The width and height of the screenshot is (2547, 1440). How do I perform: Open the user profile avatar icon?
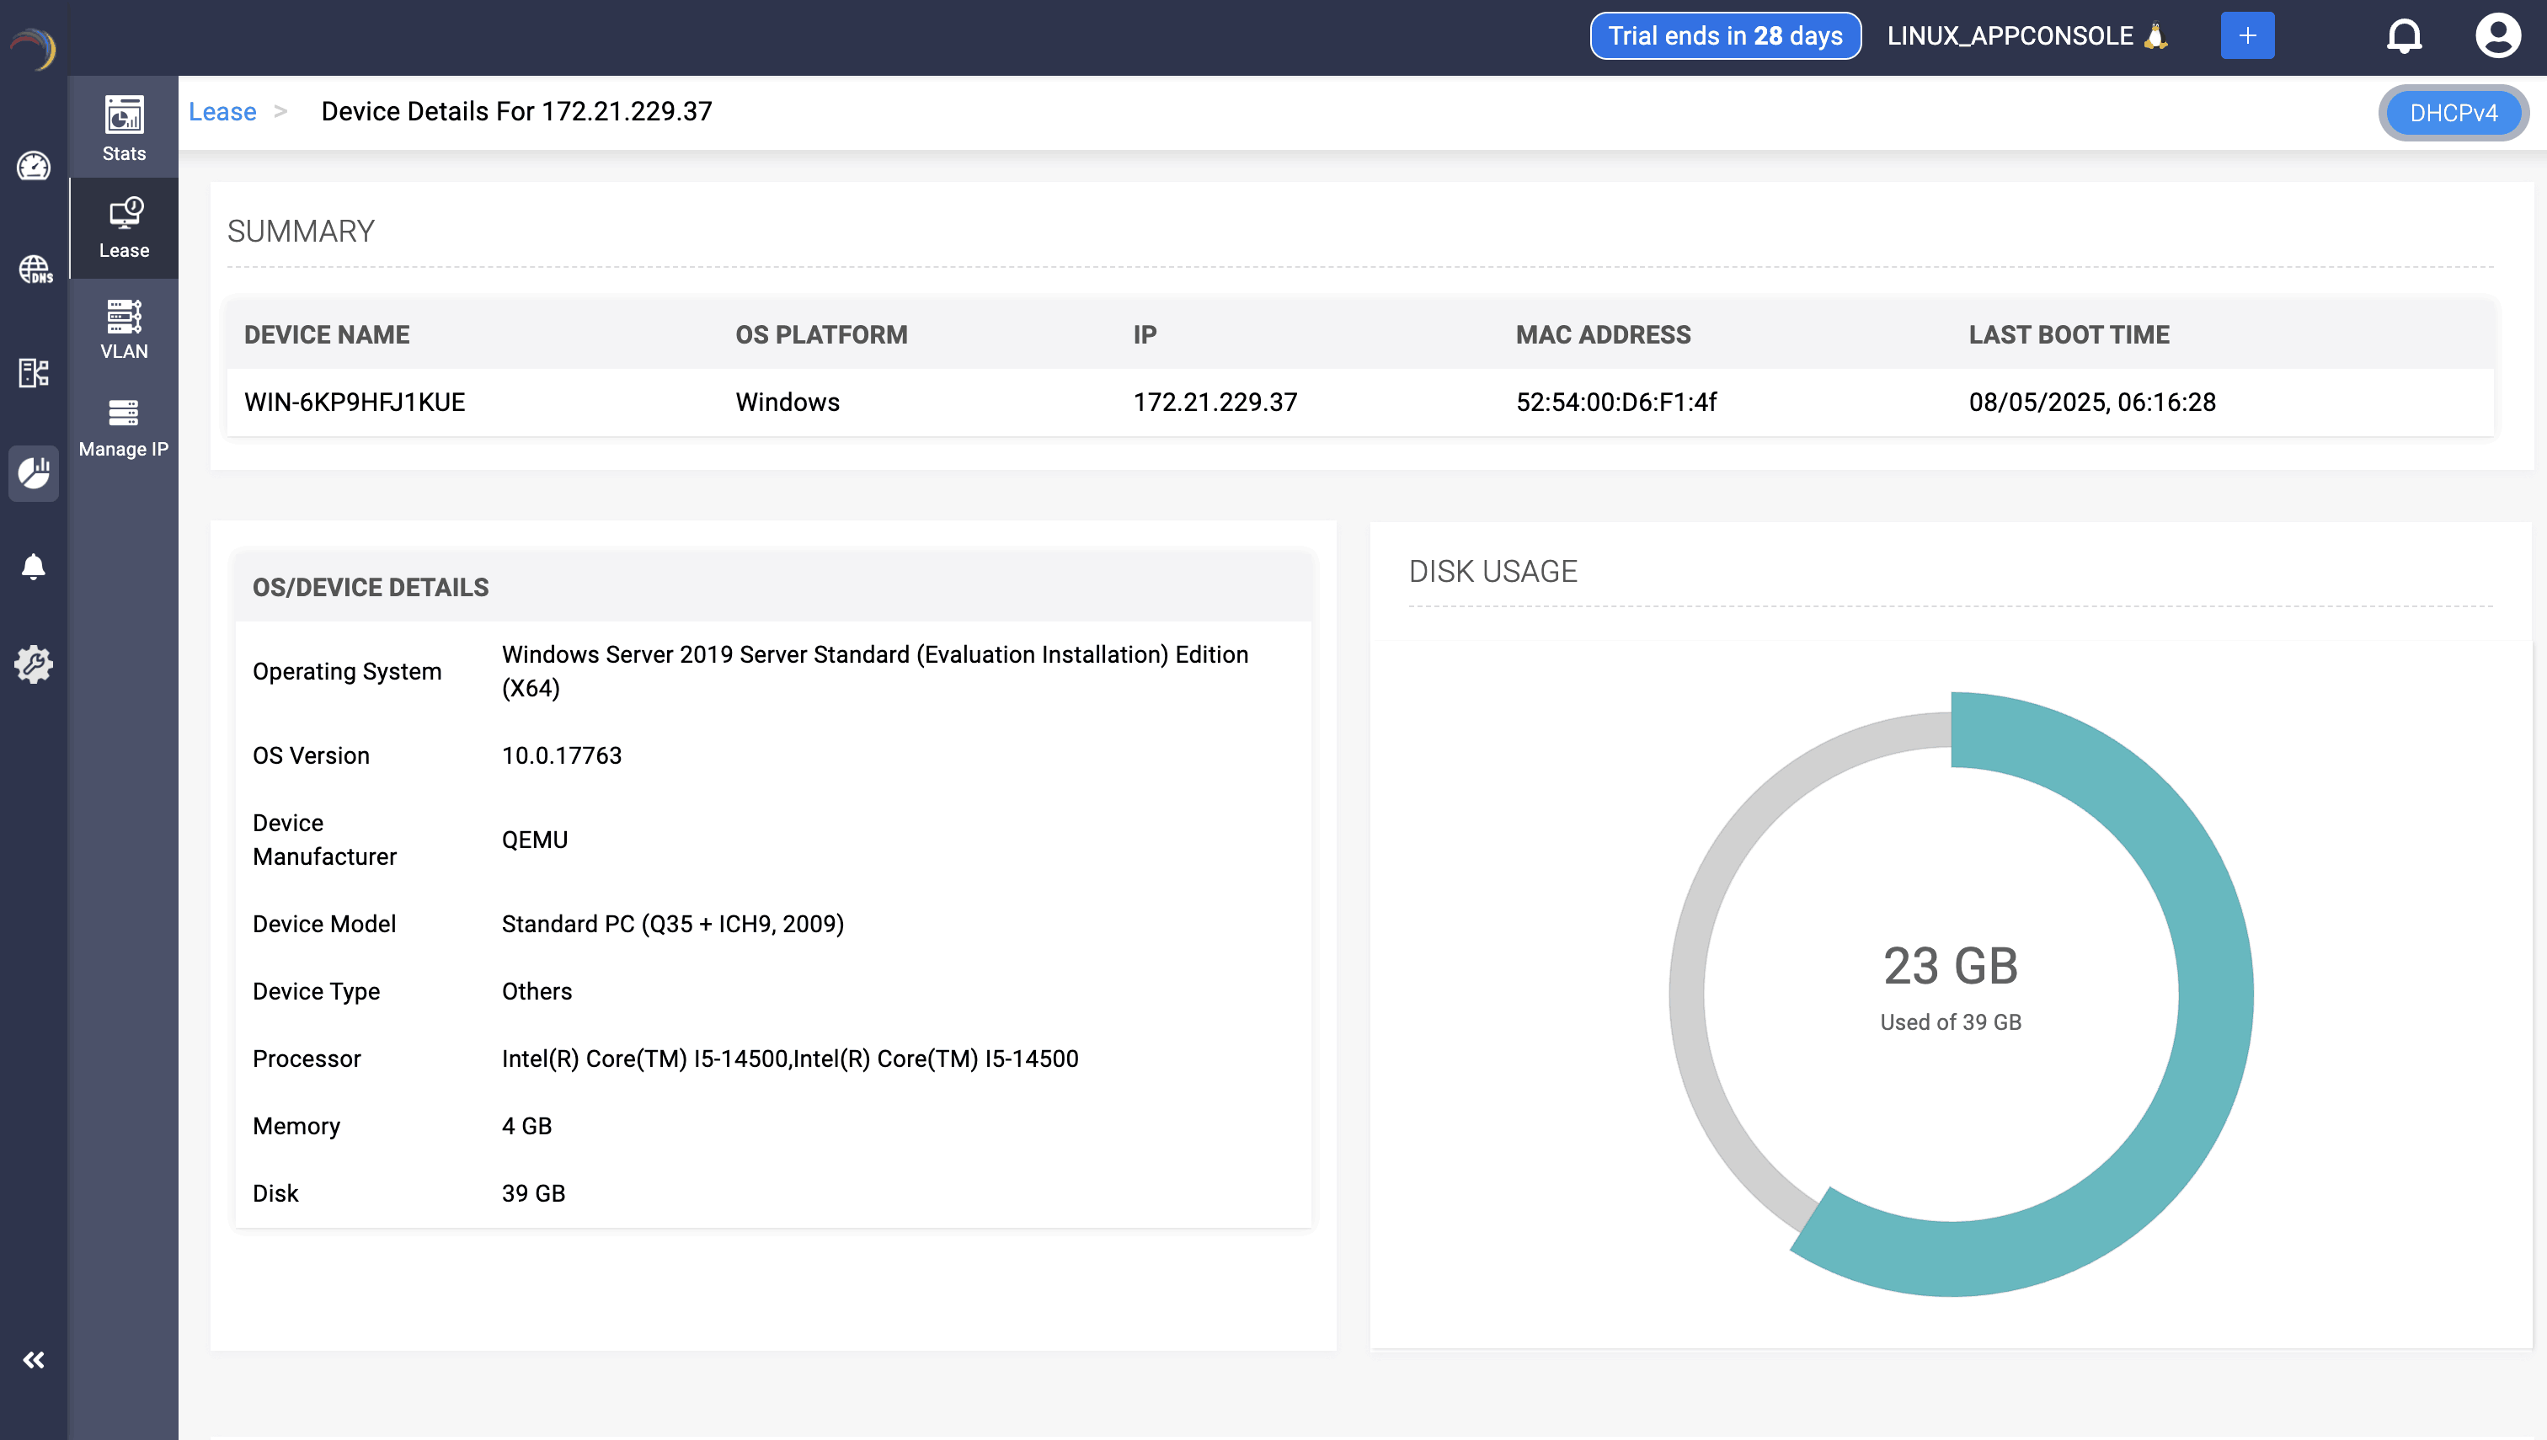coord(2496,36)
